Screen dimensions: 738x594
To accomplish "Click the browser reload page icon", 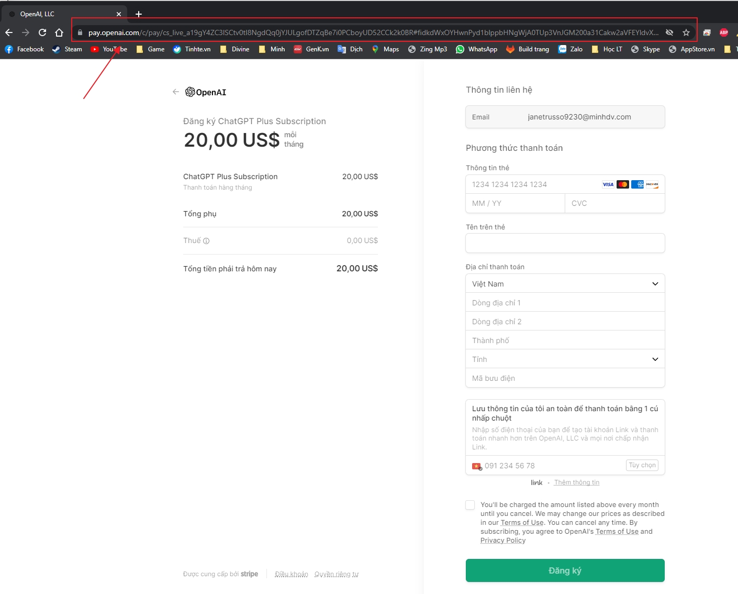I will coord(42,32).
